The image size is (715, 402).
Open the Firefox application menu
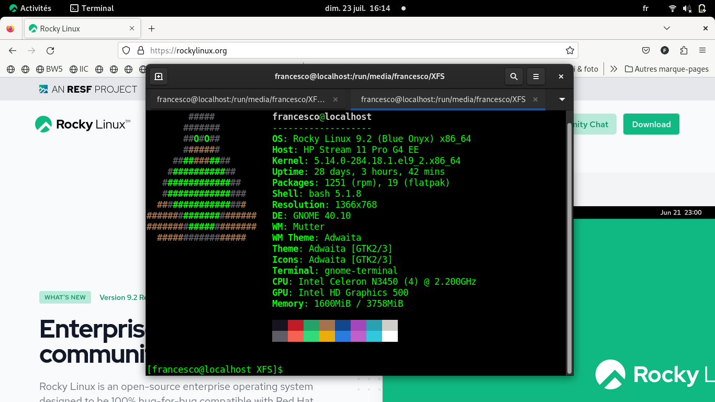click(702, 51)
